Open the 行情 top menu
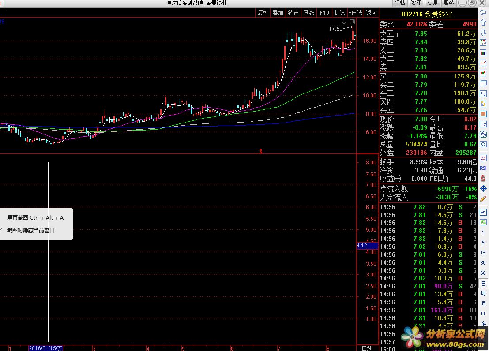 400,3
